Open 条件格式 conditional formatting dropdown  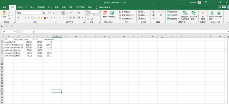[x=125, y=12]
